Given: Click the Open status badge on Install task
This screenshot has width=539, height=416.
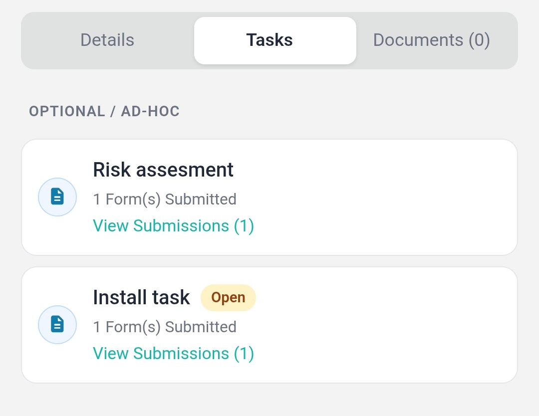Looking at the screenshot, I should pos(228,297).
